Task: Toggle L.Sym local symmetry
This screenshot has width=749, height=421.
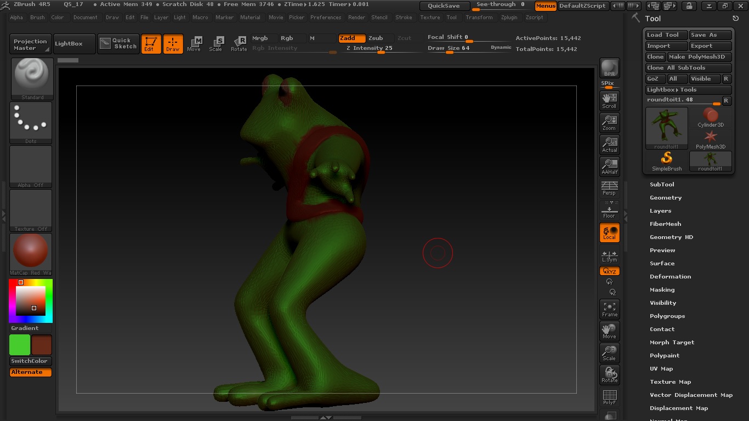Action: [x=609, y=256]
